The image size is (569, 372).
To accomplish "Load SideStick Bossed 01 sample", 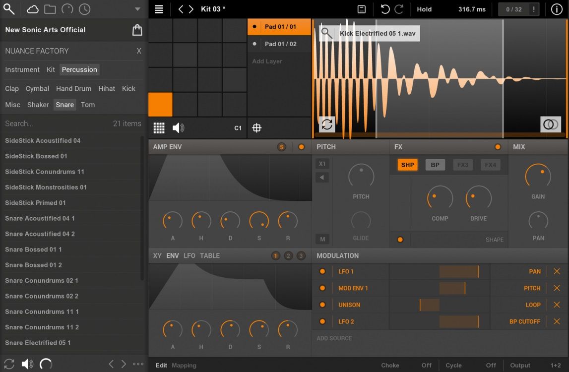I will (72, 156).
